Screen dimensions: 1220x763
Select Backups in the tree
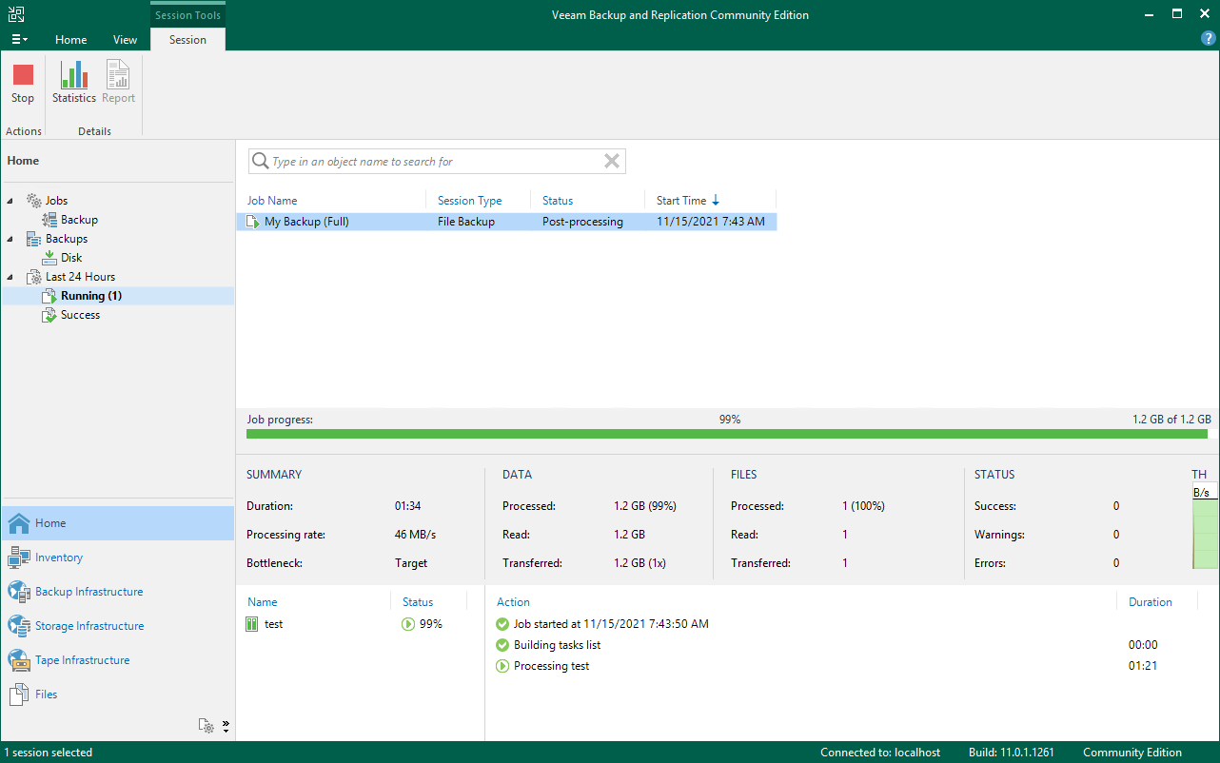coord(67,239)
